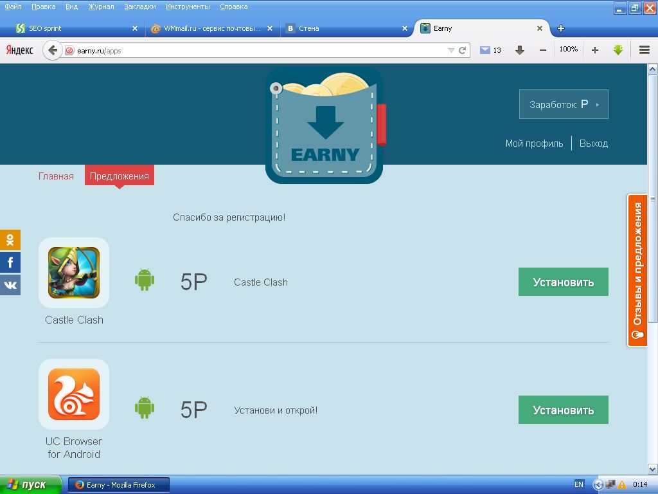Open the Правка menu

pos(44,6)
